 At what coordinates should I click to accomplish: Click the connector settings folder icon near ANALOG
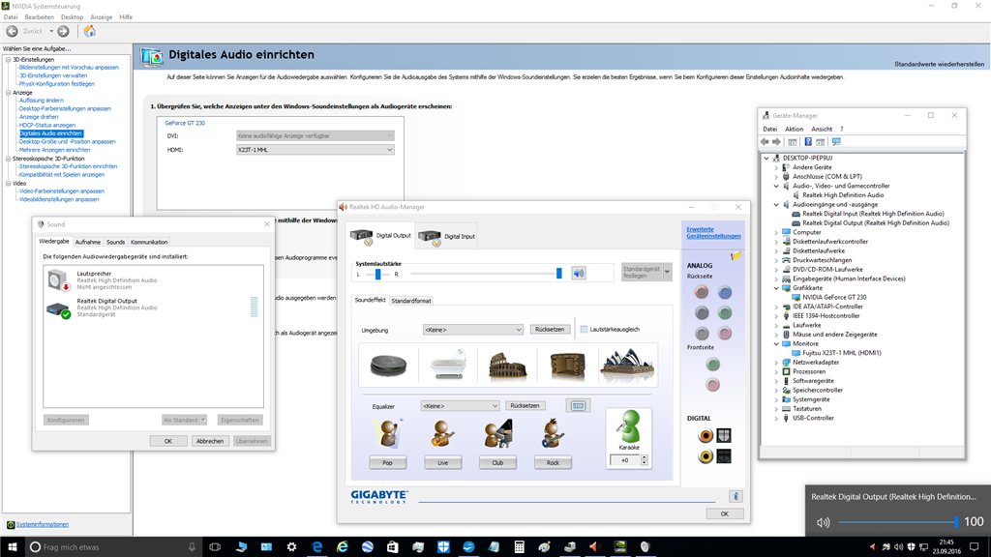[736, 255]
